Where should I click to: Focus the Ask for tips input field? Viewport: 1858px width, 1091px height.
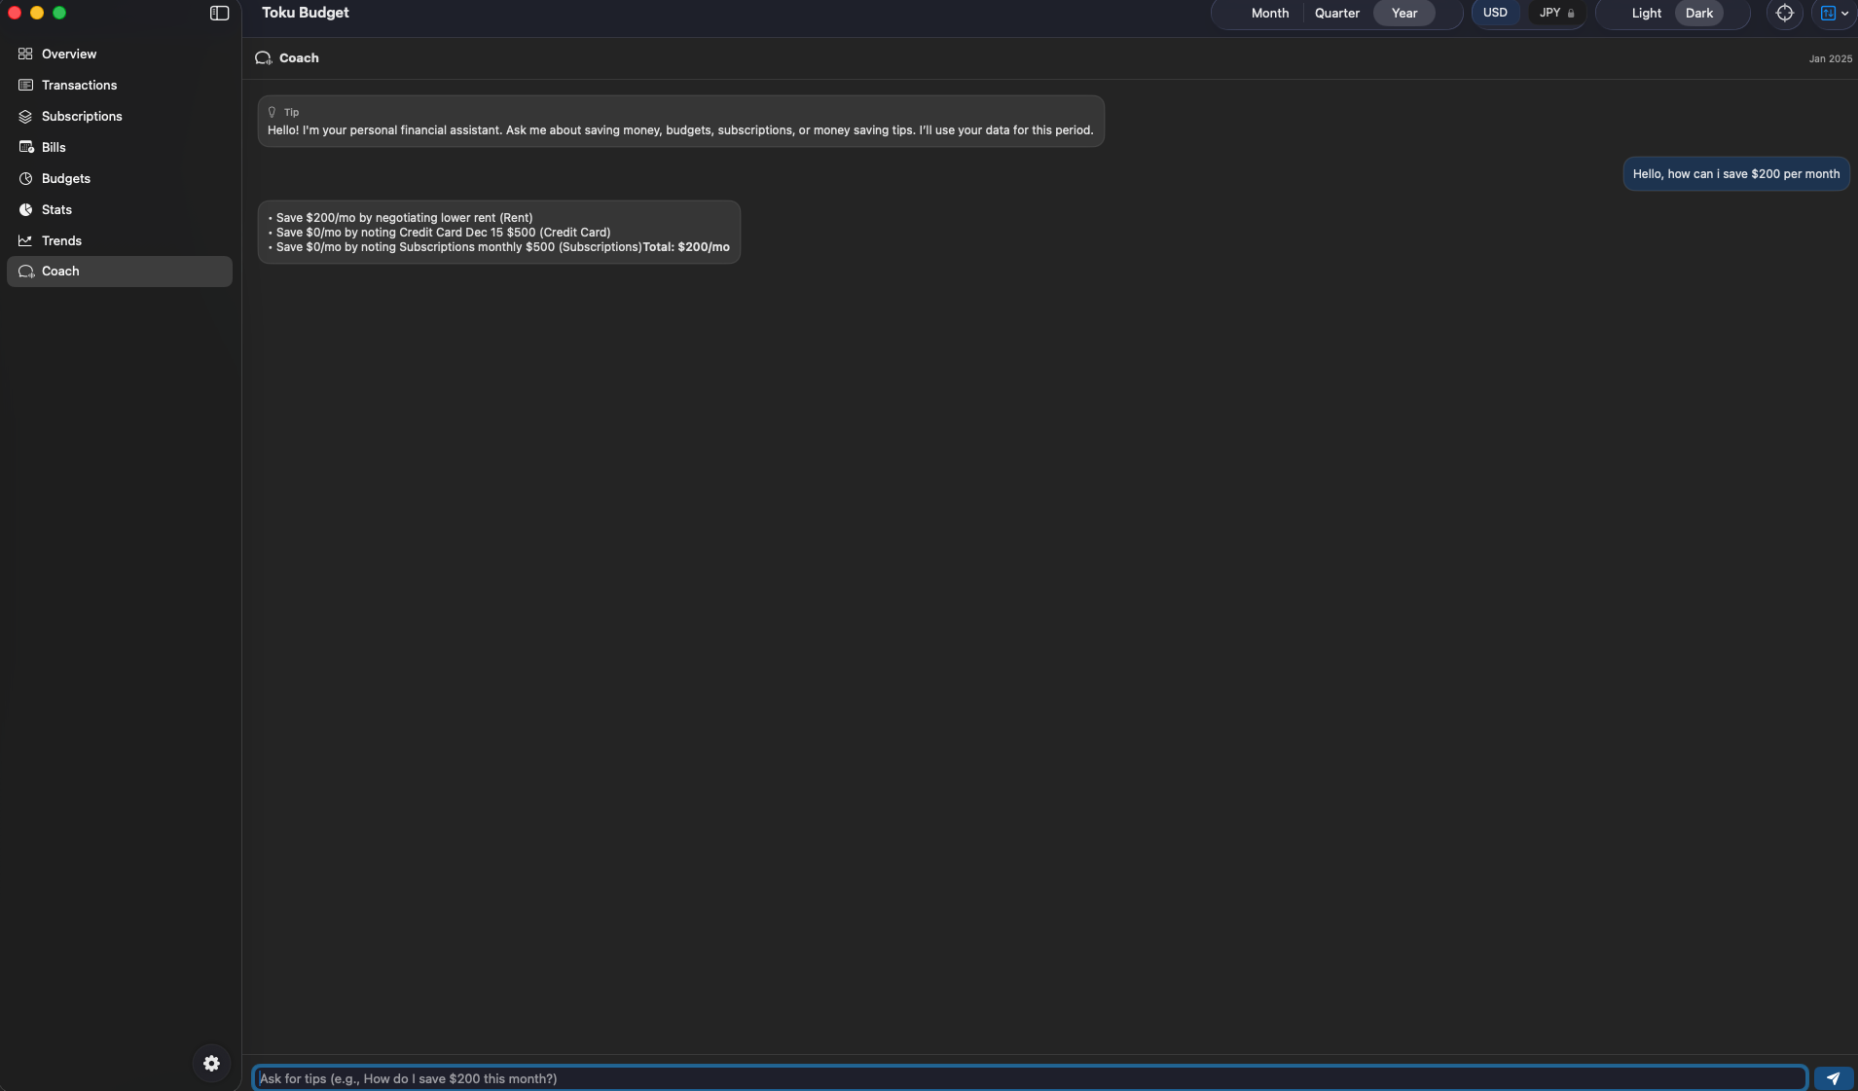[1029, 1078]
